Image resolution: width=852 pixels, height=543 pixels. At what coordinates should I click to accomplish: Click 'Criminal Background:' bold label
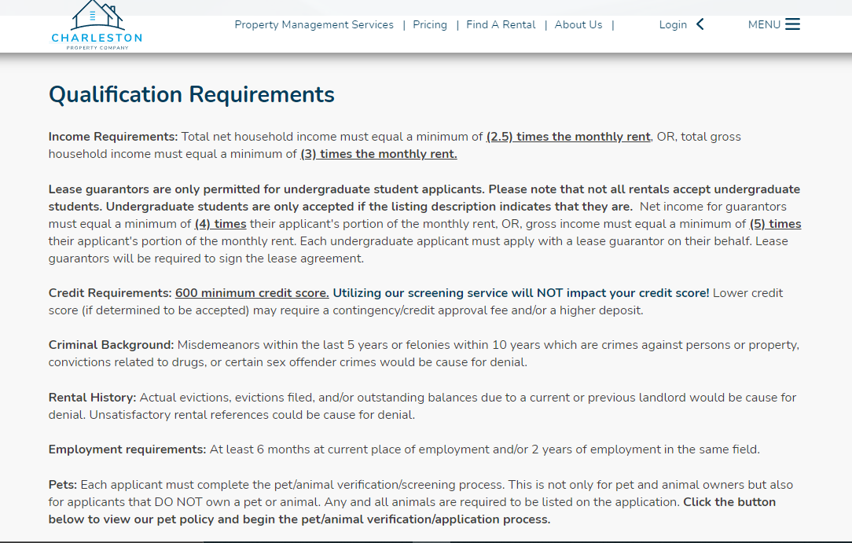[111, 345]
